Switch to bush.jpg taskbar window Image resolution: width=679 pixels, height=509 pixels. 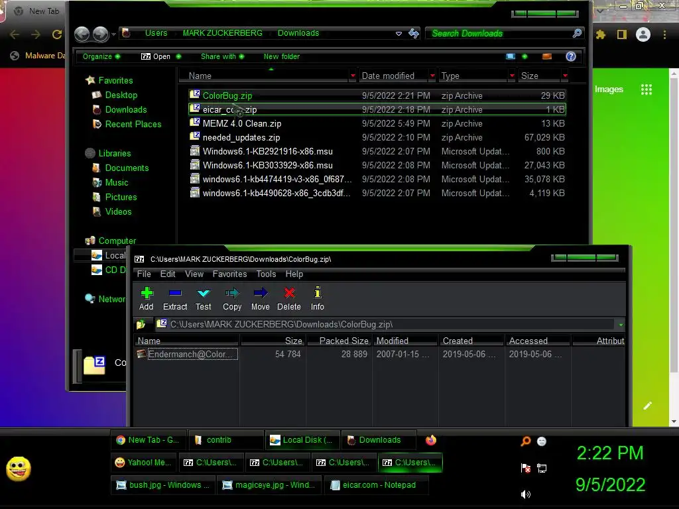click(x=163, y=484)
